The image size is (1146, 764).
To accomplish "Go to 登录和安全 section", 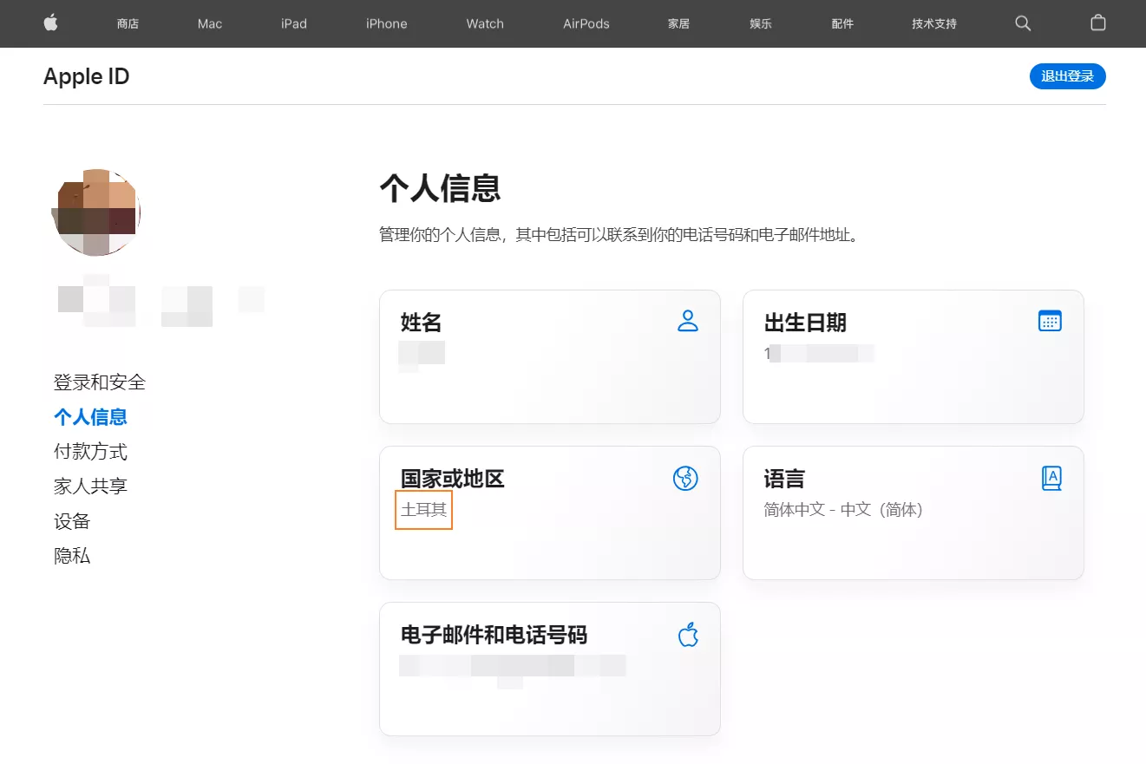I will [x=100, y=382].
